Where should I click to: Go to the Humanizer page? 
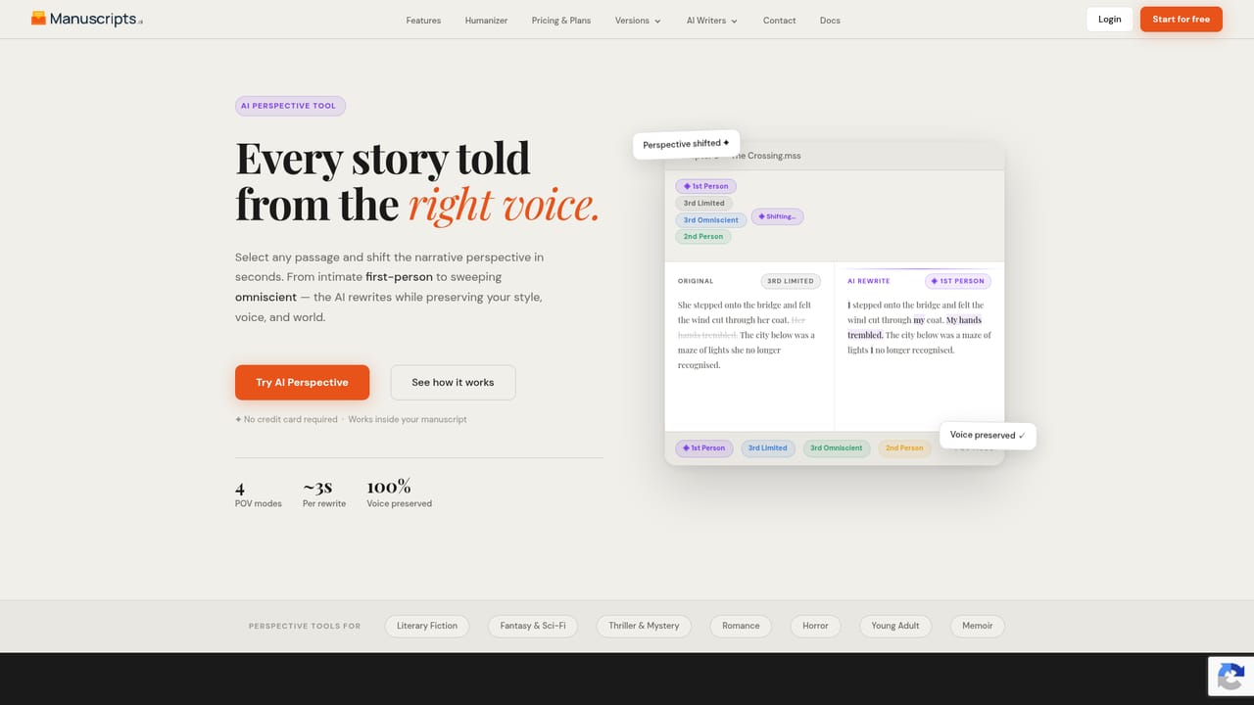coord(486,21)
